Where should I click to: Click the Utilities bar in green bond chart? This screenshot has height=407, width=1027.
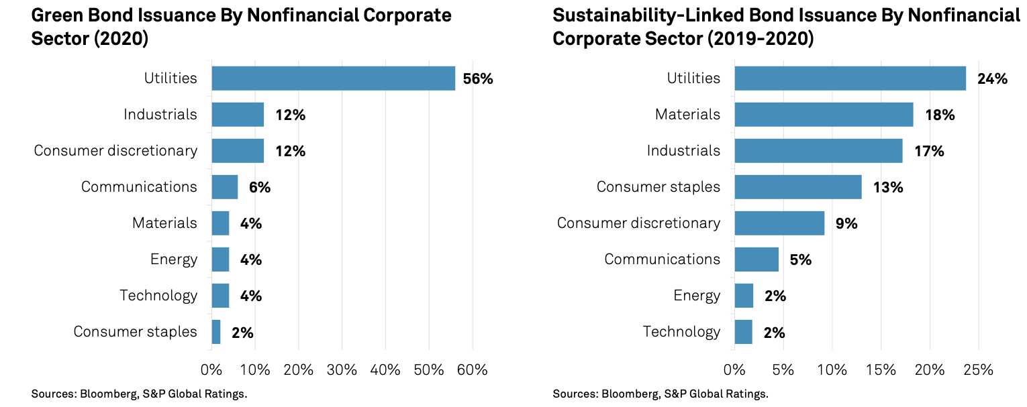pyautogui.click(x=333, y=78)
